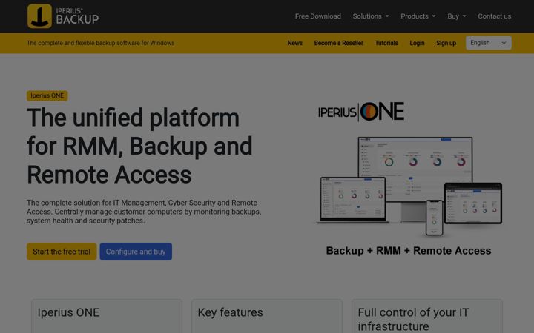
Task: Expand the Products dropdown menu
Action: [x=418, y=16]
